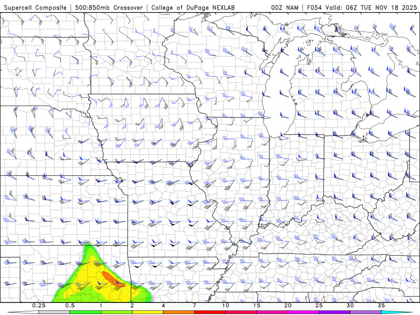This screenshot has width=420, height=315.
Task: Click the '2' legend label
Action: (x=132, y=306)
